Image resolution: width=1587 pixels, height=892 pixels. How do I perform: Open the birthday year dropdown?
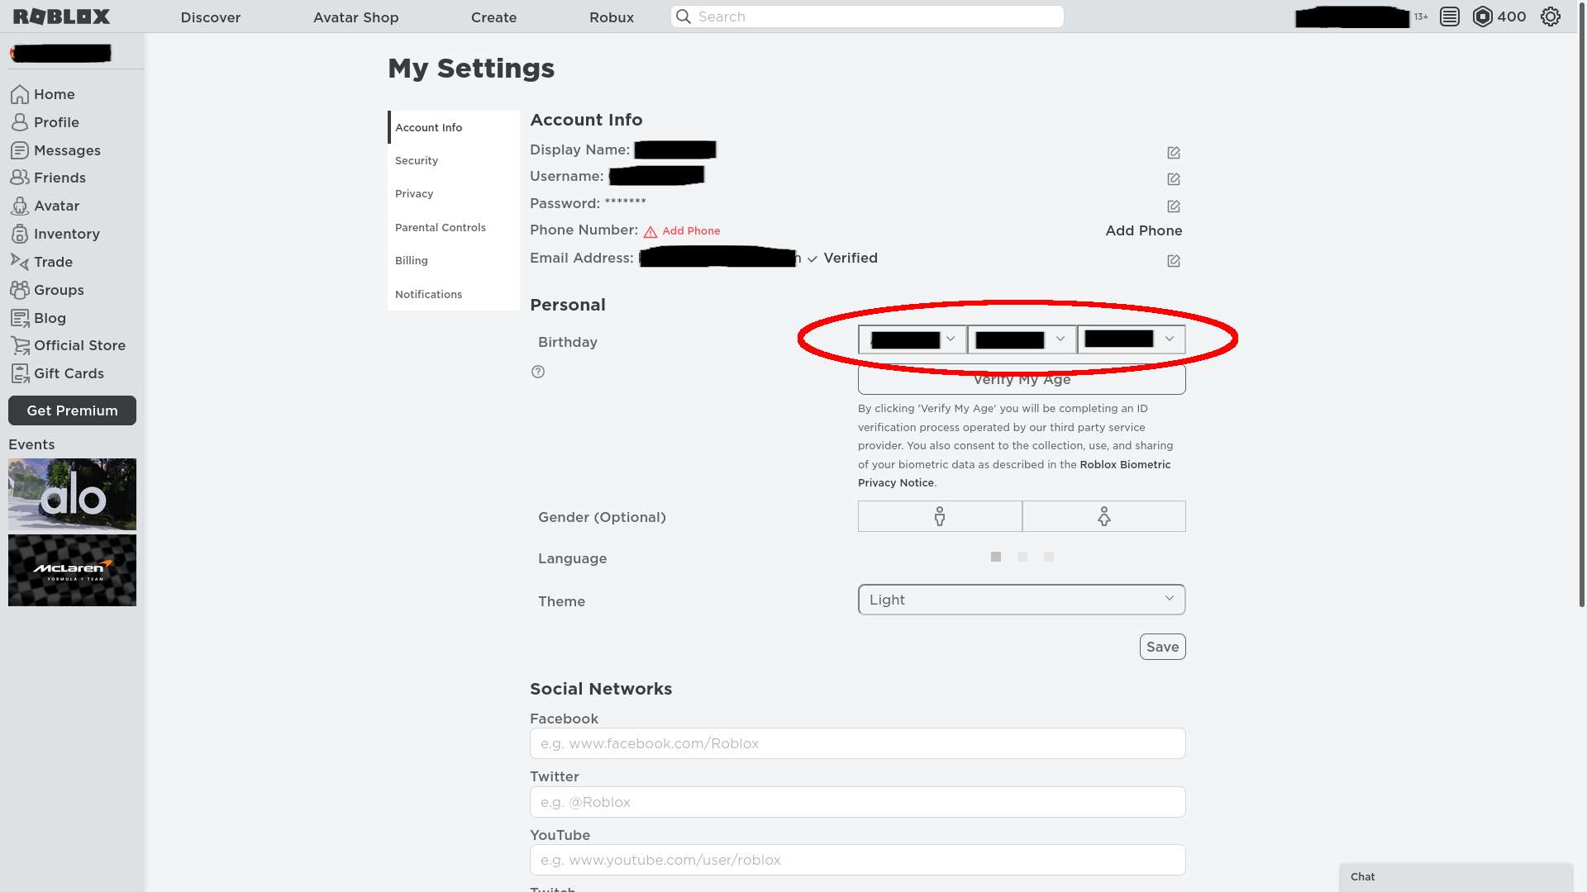coord(1132,339)
